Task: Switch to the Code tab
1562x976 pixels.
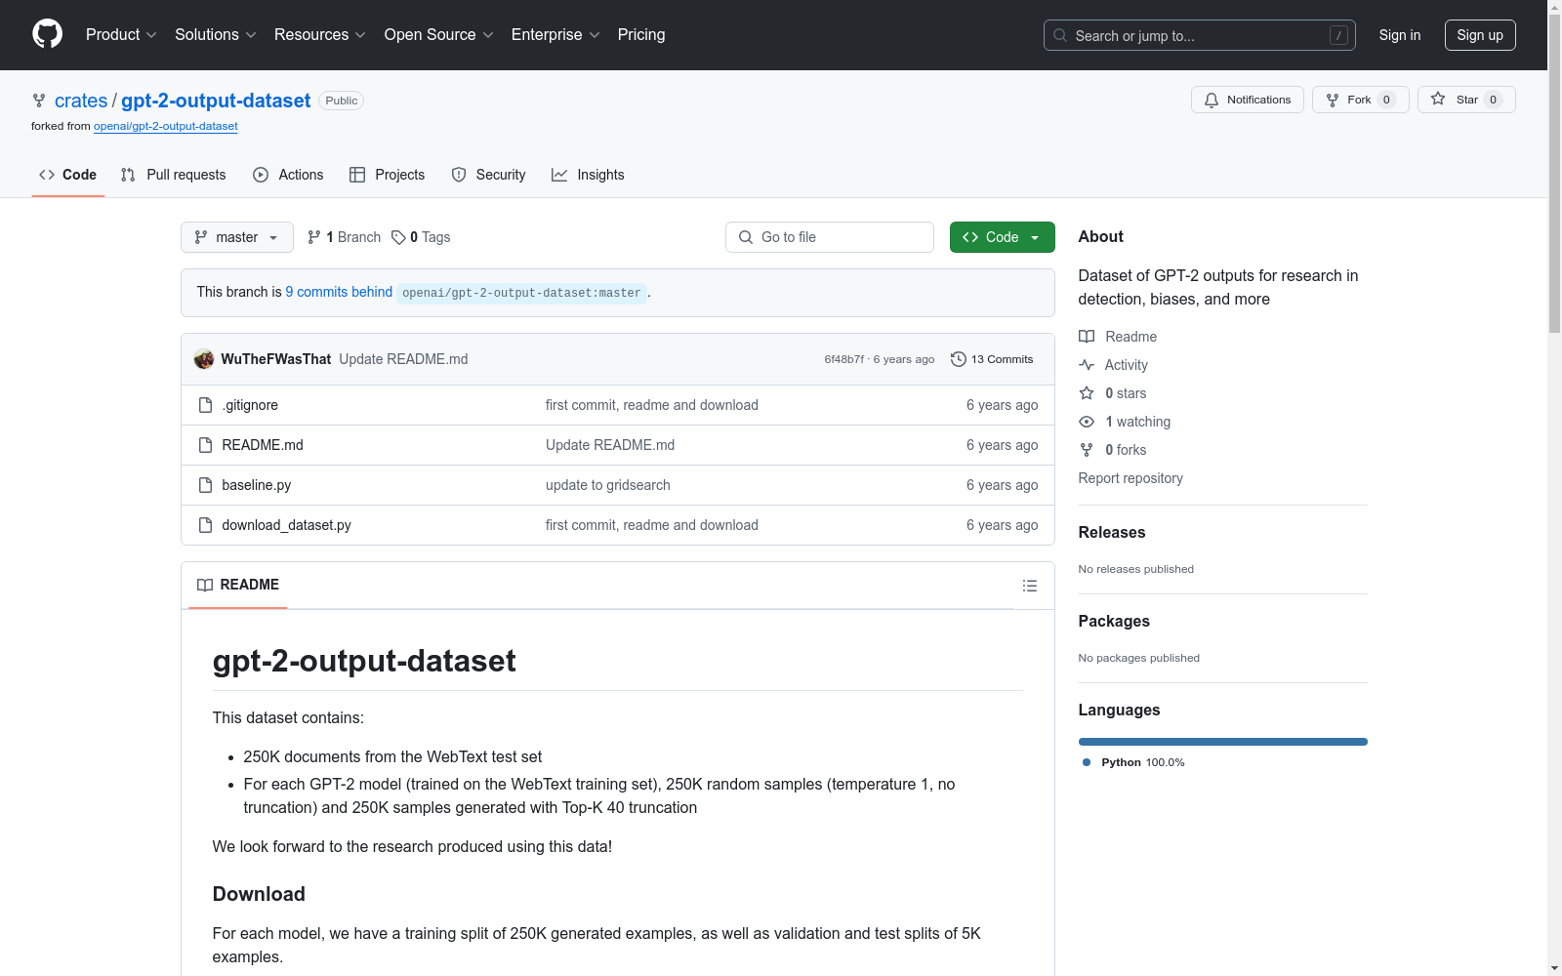Action: 68,175
